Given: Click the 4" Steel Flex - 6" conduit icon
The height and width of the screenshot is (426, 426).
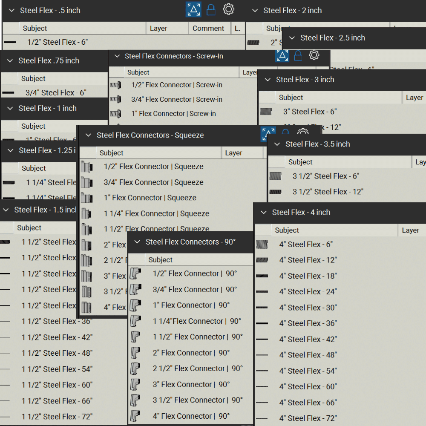Looking at the screenshot, I should click(262, 245).
